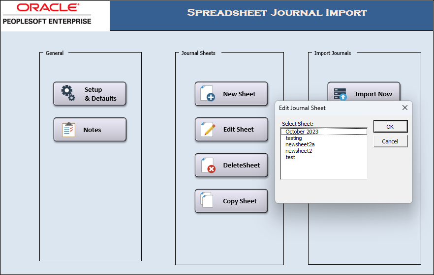
Task: Click the Oracle PeopleSoft Enterprise logo
Action: click(x=47, y=14)
